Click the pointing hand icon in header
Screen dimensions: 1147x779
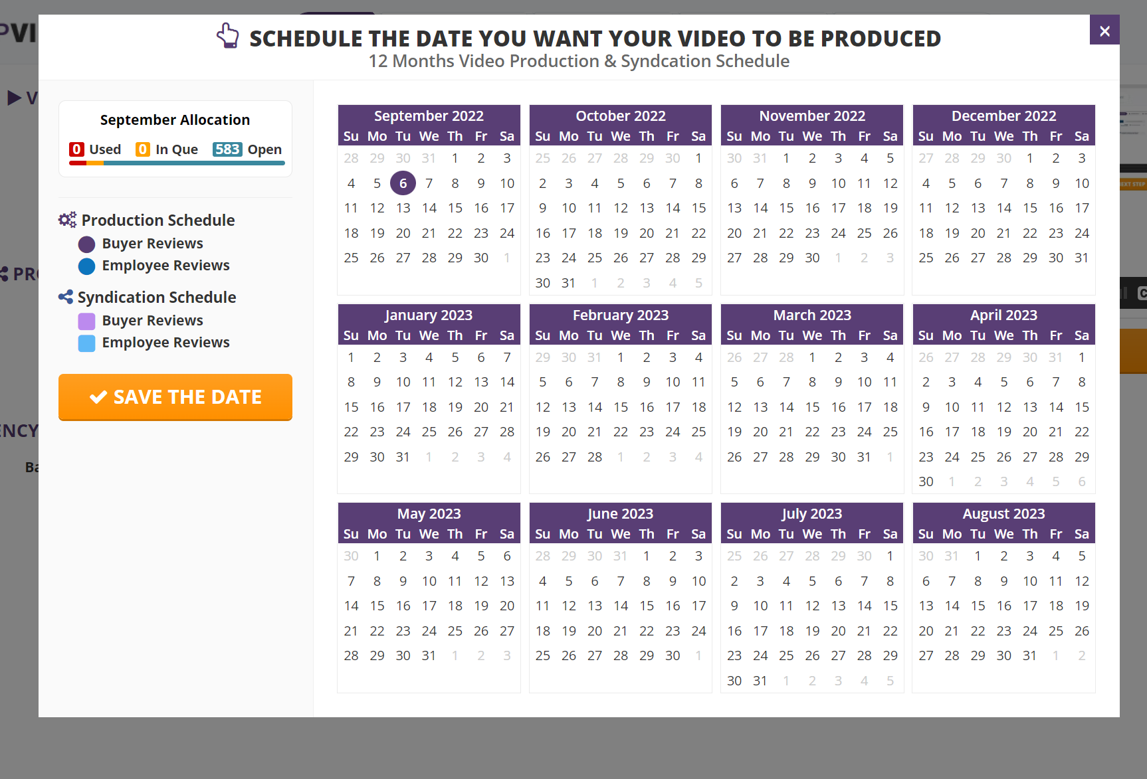[x=228, y=36]
